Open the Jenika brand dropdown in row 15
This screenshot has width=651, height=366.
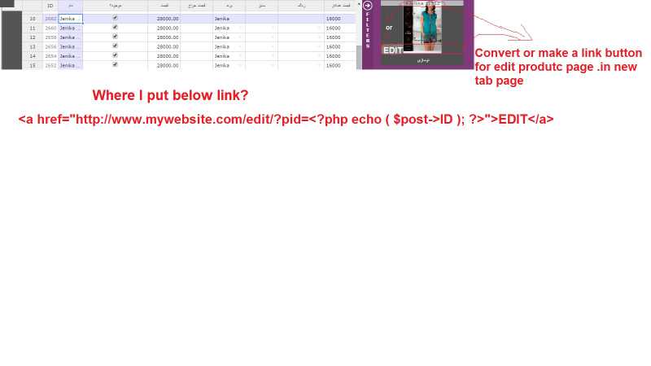tap(240, 65)
